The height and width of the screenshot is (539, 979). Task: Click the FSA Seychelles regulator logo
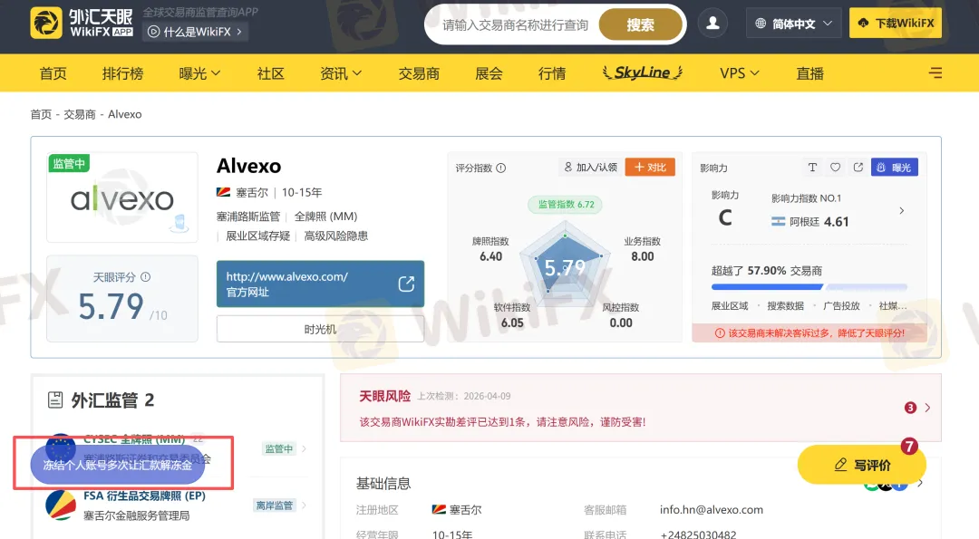[x=61, y=505]
